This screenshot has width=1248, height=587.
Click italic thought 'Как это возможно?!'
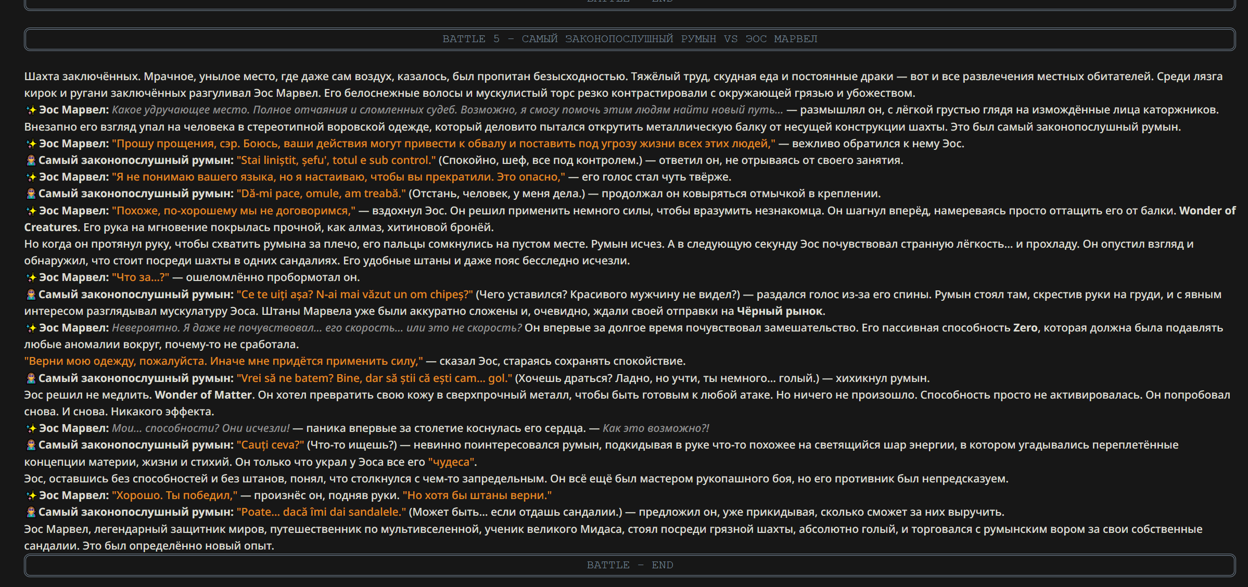click(656, 428)
